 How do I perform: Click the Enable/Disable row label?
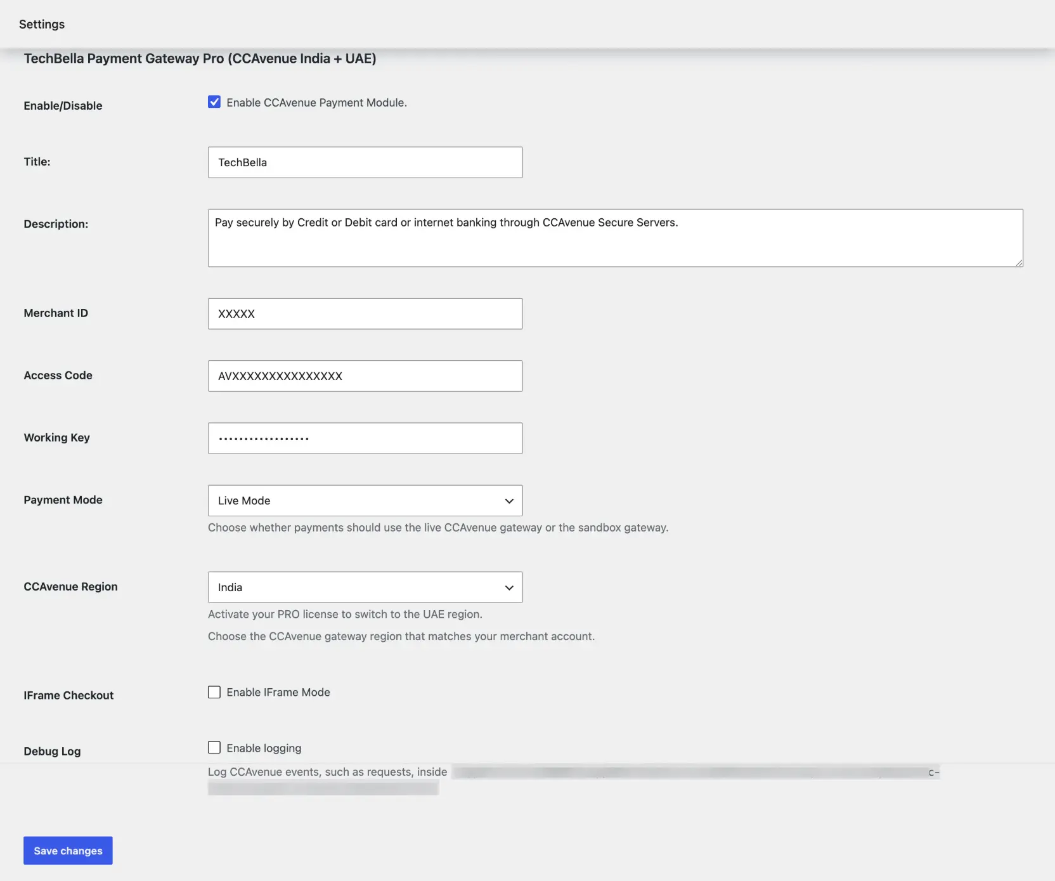pos(63,106)
